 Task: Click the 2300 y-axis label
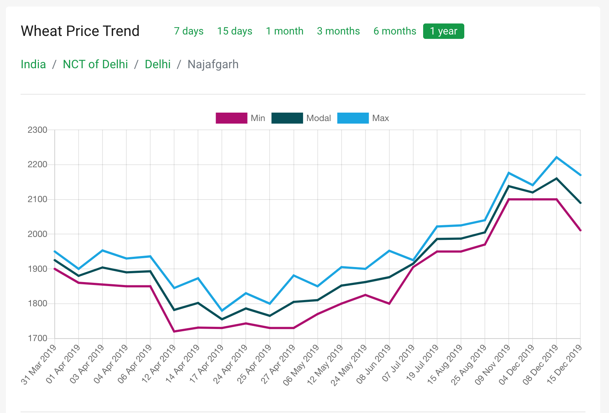coord(37,130)
